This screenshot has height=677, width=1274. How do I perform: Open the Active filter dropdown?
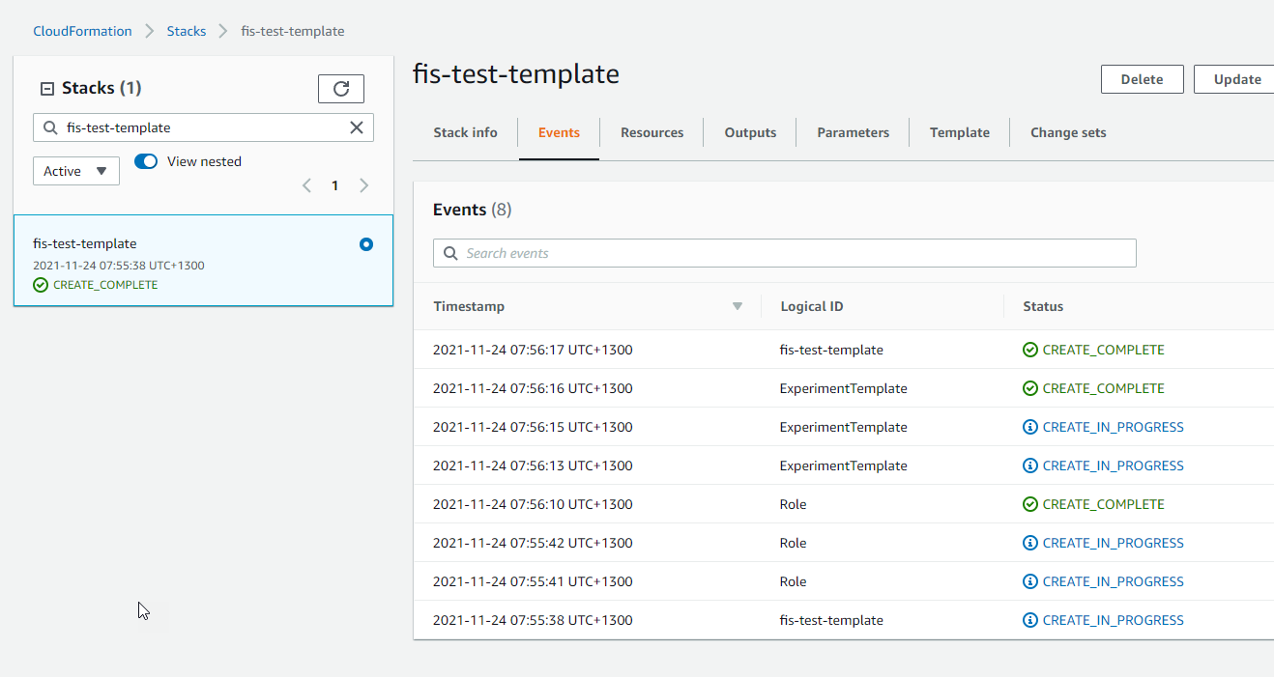coord(76,171)
